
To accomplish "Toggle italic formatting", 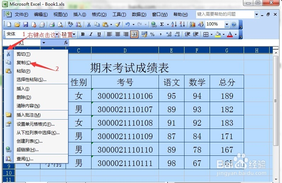I will coord(91,34).
